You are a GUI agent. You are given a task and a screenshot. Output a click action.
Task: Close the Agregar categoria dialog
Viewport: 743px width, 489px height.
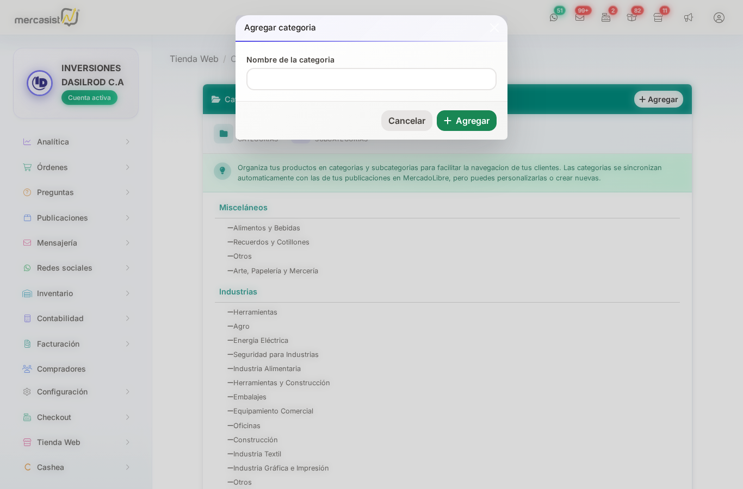(x=494, y=28)
